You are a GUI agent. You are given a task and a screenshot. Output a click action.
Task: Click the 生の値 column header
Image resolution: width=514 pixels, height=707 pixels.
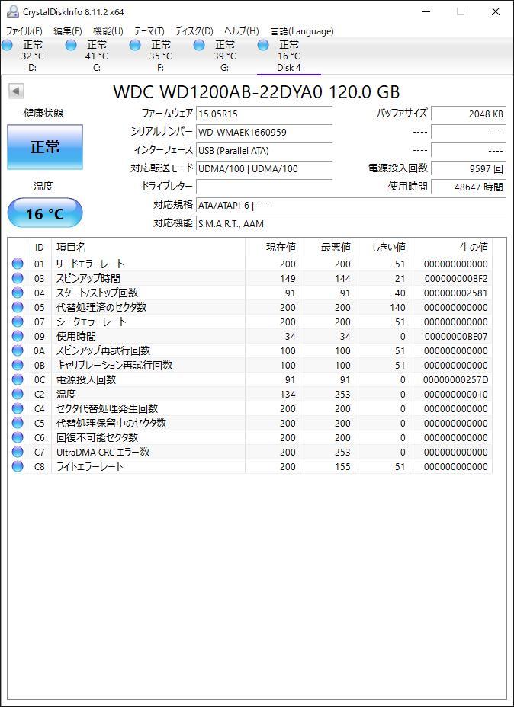pyautogui.click(x=451, y=247)
